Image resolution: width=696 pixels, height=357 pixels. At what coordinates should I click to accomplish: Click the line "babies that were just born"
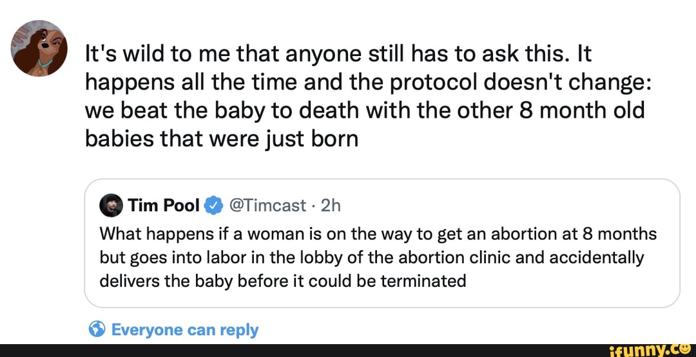(x=221, y=138)
